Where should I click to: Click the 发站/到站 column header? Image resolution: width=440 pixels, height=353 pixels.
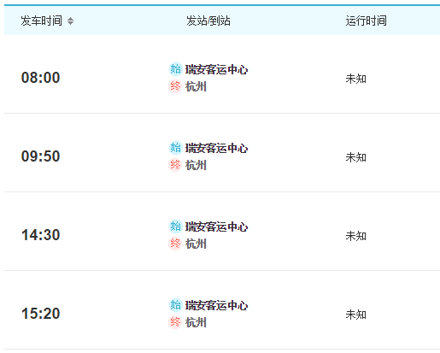[x=208, y=21]
